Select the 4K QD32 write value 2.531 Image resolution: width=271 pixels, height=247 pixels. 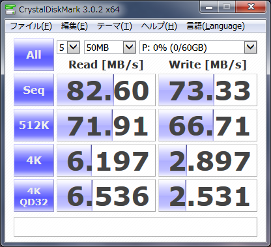pos(208,196)
